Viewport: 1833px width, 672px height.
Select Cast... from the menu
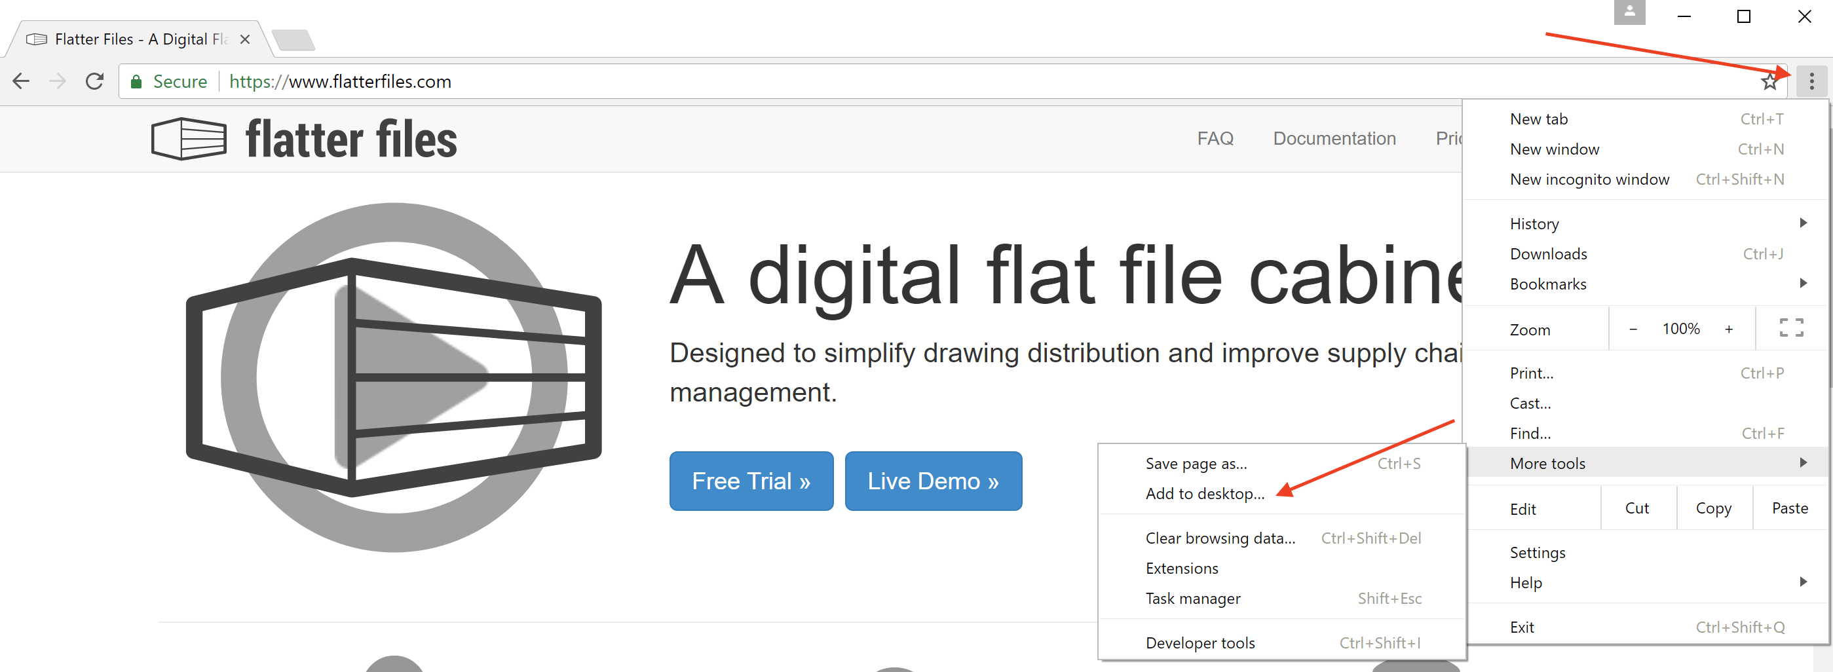coord(1646,403)
